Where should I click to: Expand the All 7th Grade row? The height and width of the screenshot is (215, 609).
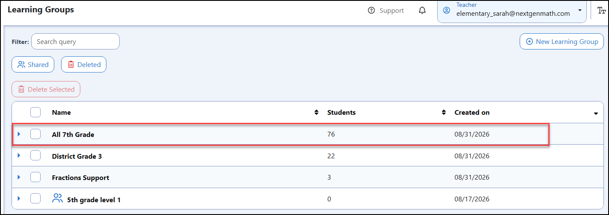click(19, 134)
